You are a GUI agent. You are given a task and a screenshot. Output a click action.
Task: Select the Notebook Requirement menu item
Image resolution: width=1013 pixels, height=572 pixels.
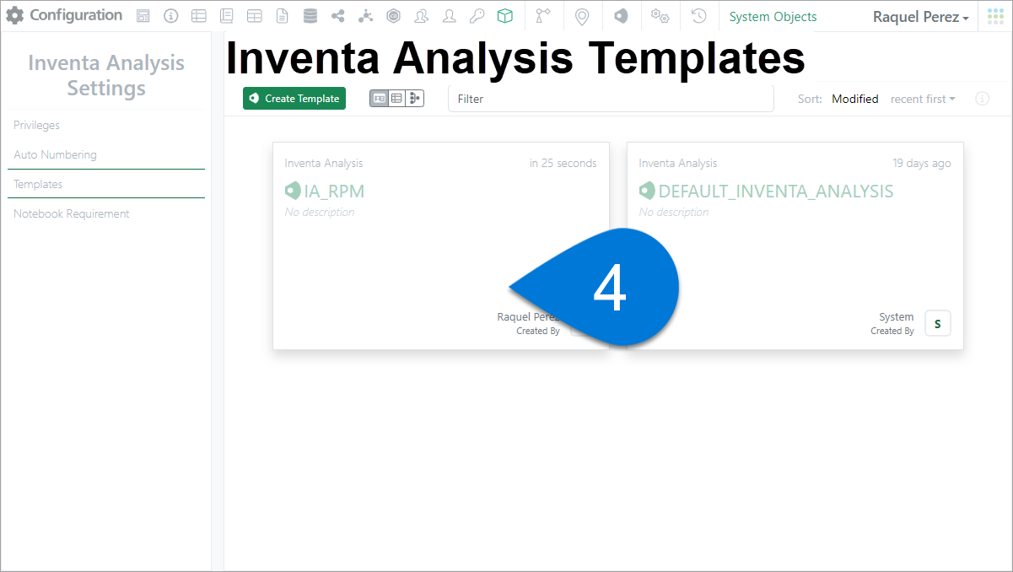tap(71, 213)
